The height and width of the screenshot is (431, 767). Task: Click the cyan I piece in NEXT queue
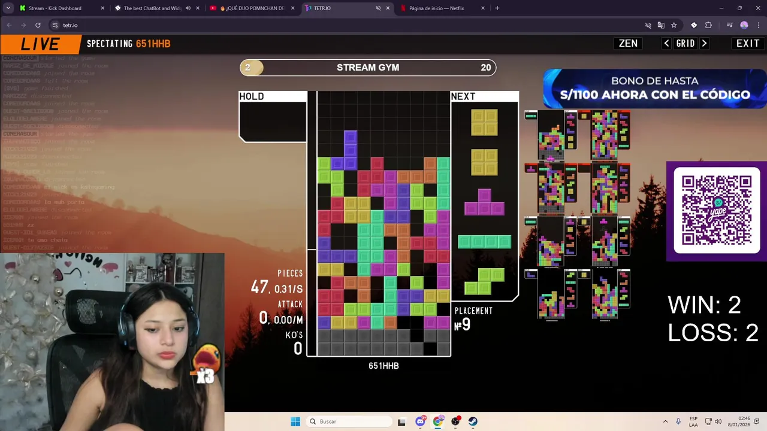tap(484, 242)
